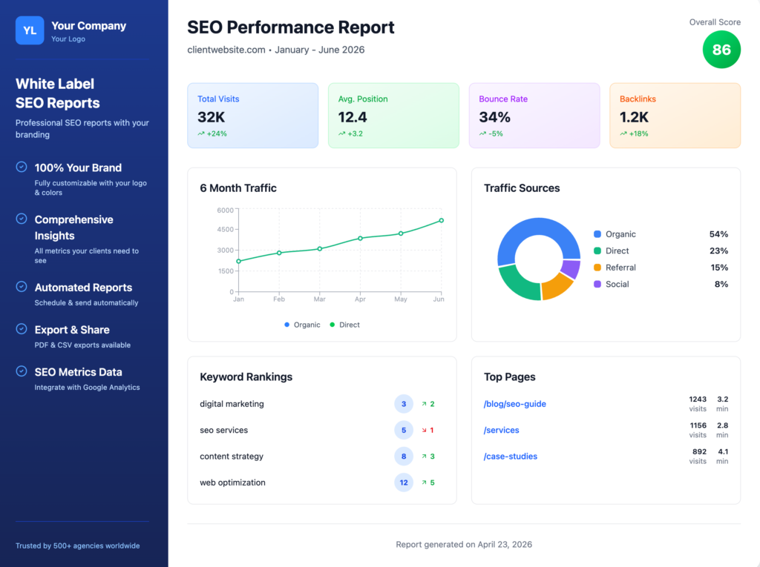Select the Bounce Rate metric card
The height and width of the screenshot is (567, 760).
[x=534, y=115]
